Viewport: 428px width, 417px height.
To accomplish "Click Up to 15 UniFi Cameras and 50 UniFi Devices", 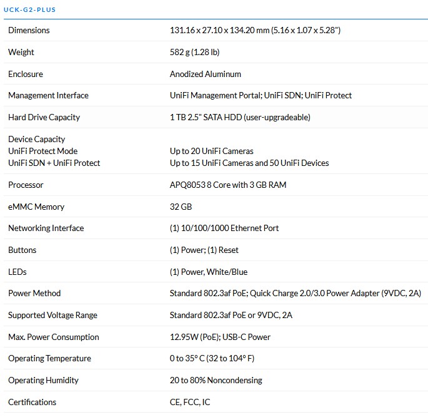I will [x=249, y=163].
